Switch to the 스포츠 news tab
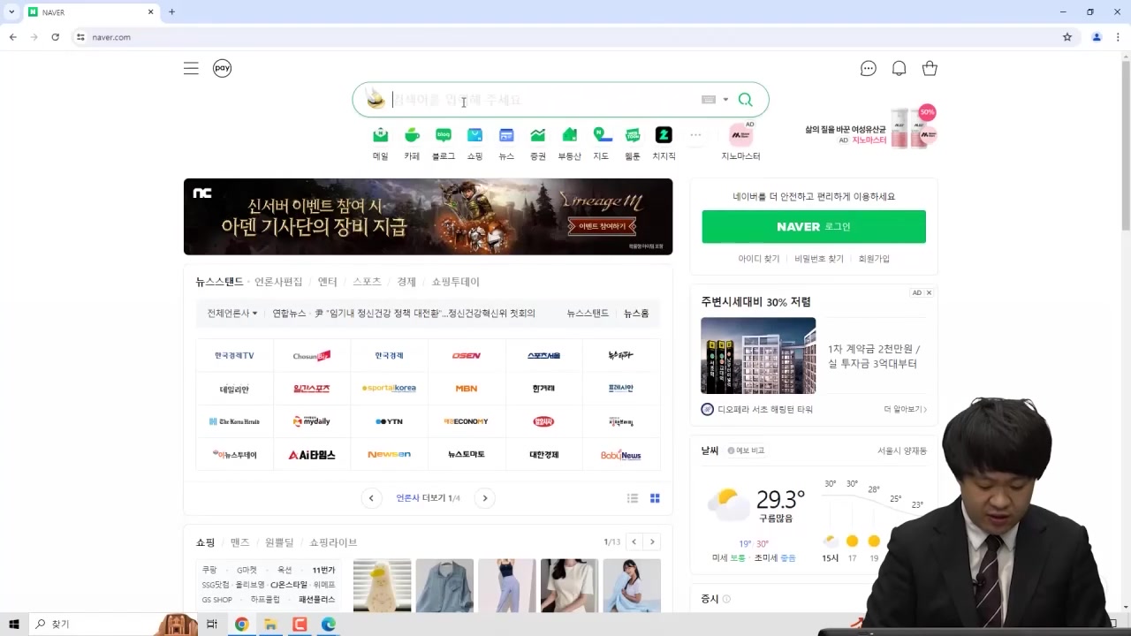Screen dimensions: 1131x636 tap(366, 281)
